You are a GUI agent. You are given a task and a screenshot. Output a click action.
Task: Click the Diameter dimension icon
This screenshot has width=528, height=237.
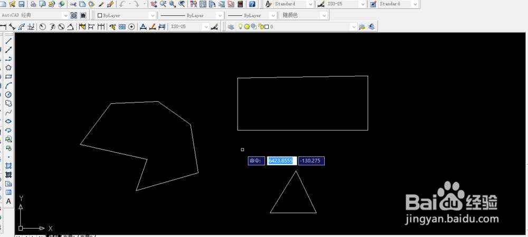click(61, 26)
